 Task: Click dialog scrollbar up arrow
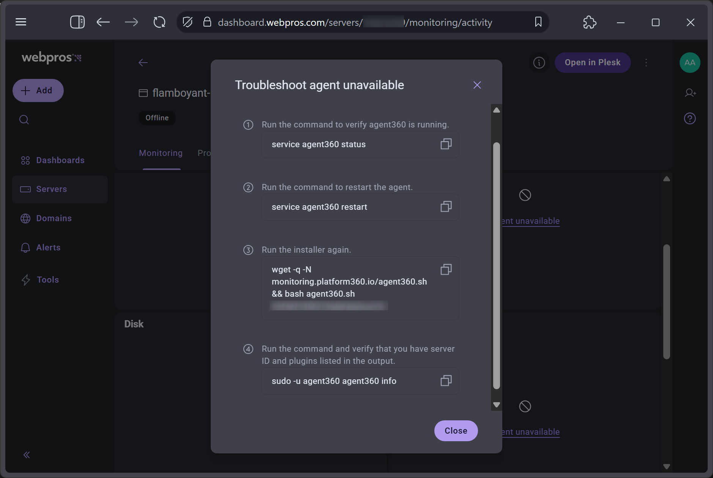pyautogui.click(x=496, y=110)
